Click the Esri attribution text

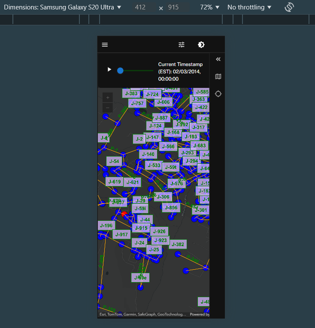pyautogui.click(x=142, y=314)
